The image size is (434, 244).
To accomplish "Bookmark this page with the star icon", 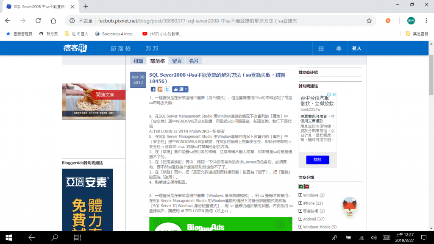I will click(369, 21).
